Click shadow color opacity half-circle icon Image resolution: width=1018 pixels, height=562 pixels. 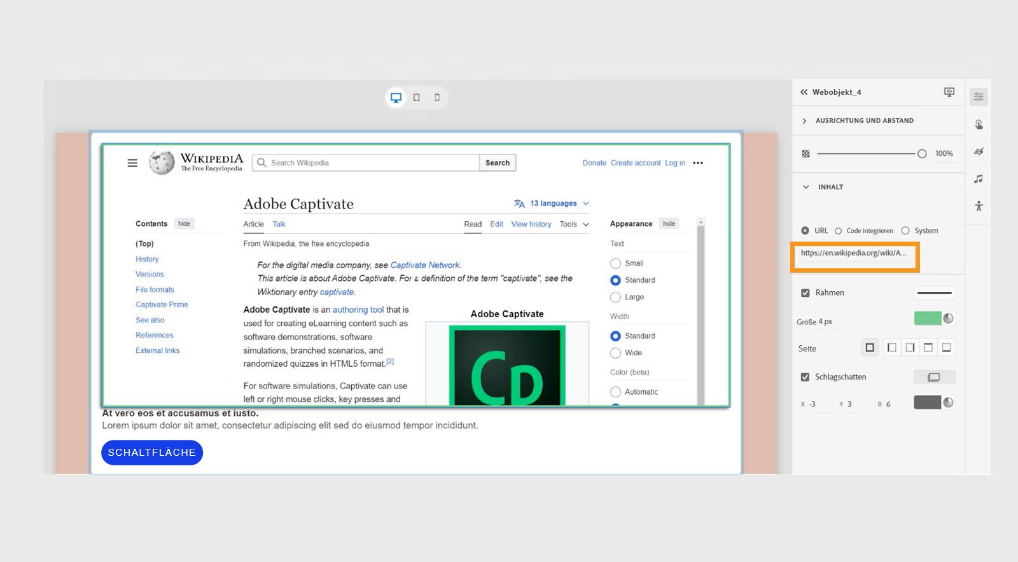point(949,402)
